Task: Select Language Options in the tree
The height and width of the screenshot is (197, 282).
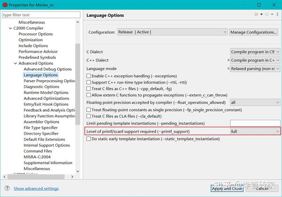Action: click(x=41, y=75)
